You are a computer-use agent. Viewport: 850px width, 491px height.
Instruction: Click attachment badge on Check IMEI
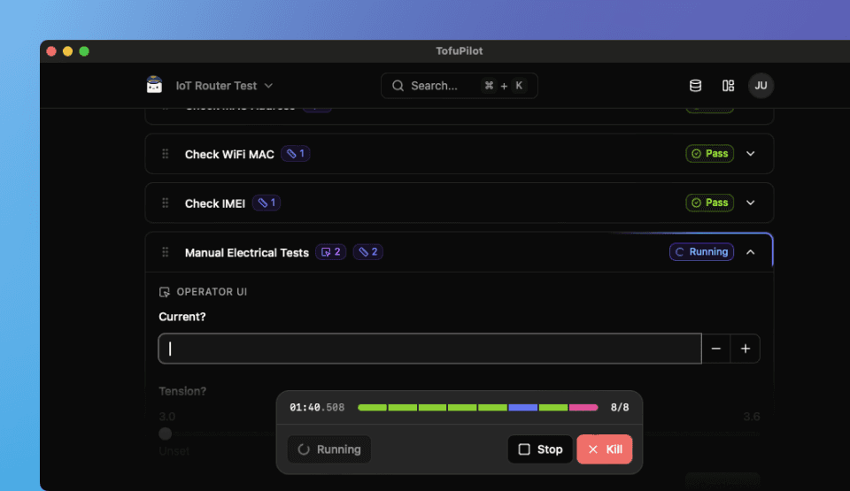267,203
